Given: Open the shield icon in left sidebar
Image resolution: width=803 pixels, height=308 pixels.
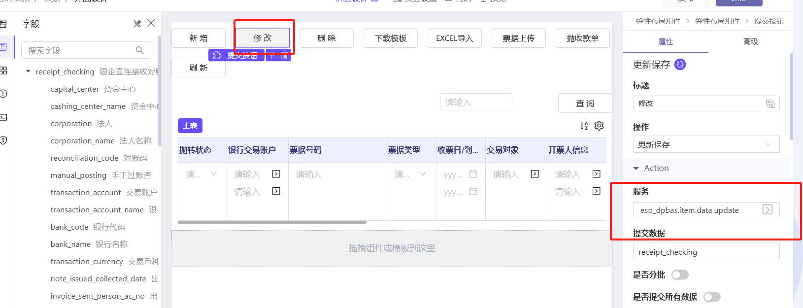Looking at the screenshot, I should [3, 140].
